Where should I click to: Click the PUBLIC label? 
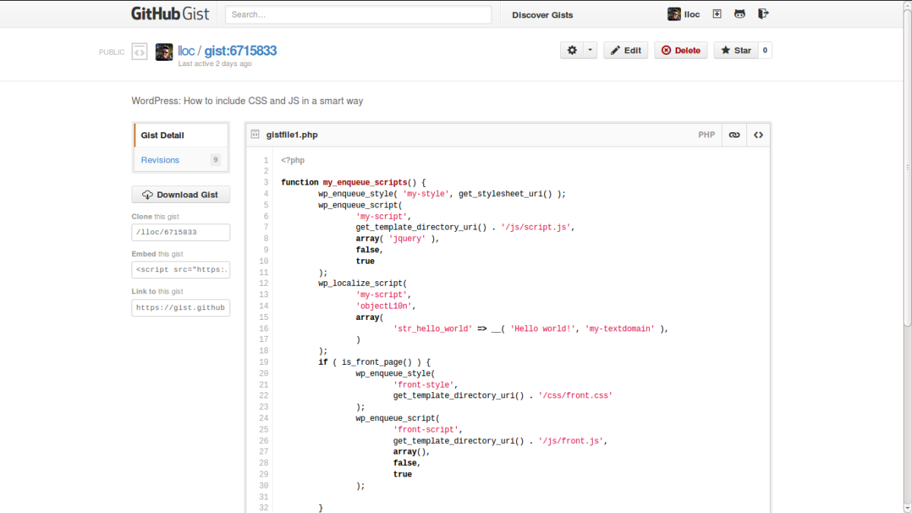(x=112, y=52)
